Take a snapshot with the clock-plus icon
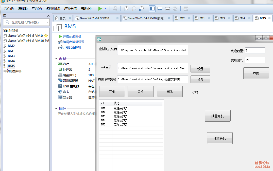The height and width of the screenshot is (171, 273). coord(126,9)
